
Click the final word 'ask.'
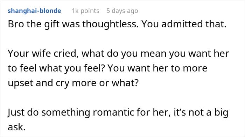point(16,127)
